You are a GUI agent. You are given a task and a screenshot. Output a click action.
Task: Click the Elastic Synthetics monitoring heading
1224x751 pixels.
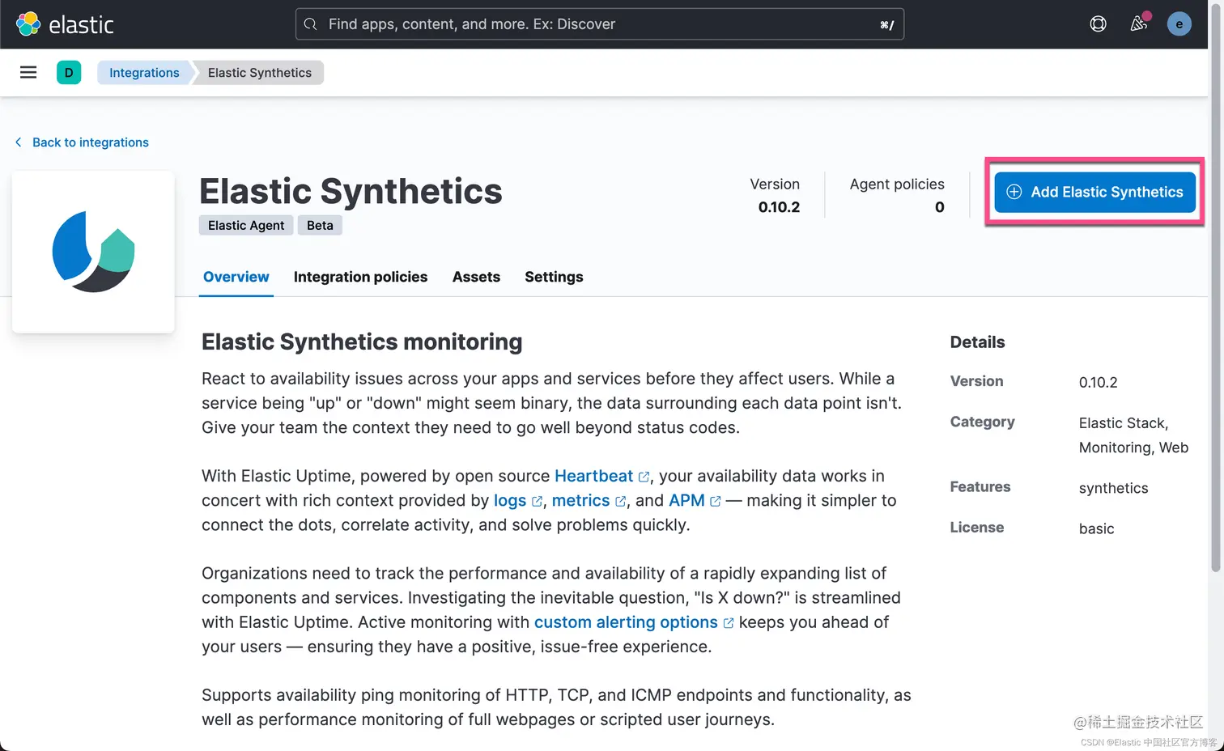tap(362, 342)
